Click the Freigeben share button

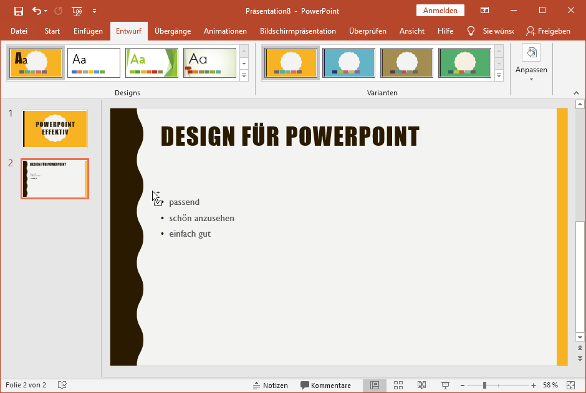point(548,31)
